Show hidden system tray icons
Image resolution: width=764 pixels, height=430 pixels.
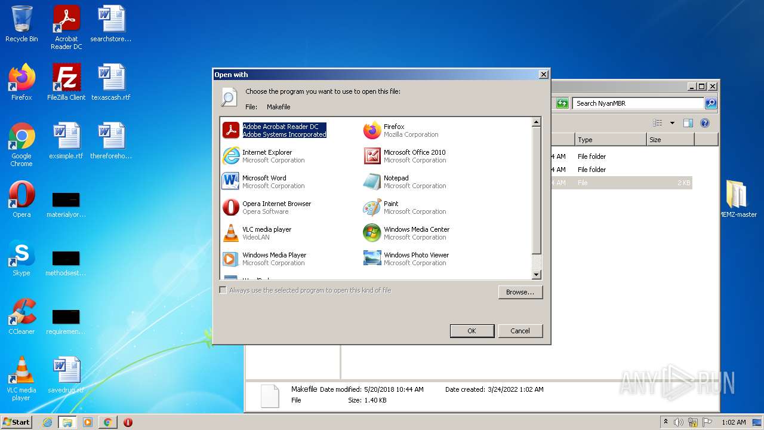(x=666, y=422)
